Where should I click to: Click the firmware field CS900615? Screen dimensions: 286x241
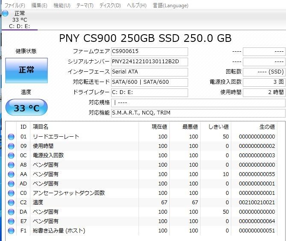click(x=150, y=52)
